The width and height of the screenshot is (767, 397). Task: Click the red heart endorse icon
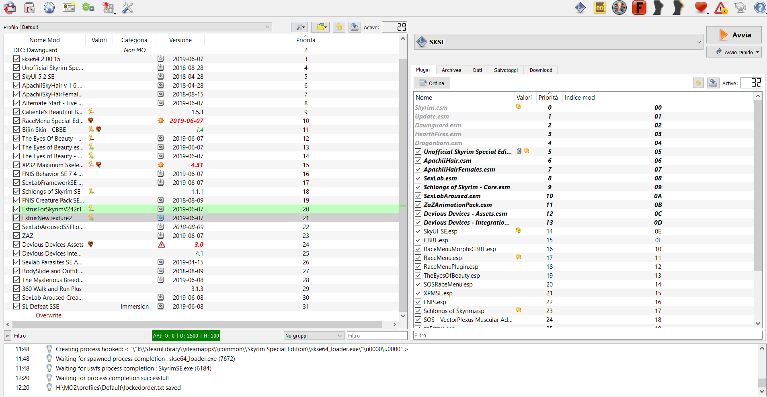click(701, 8)
